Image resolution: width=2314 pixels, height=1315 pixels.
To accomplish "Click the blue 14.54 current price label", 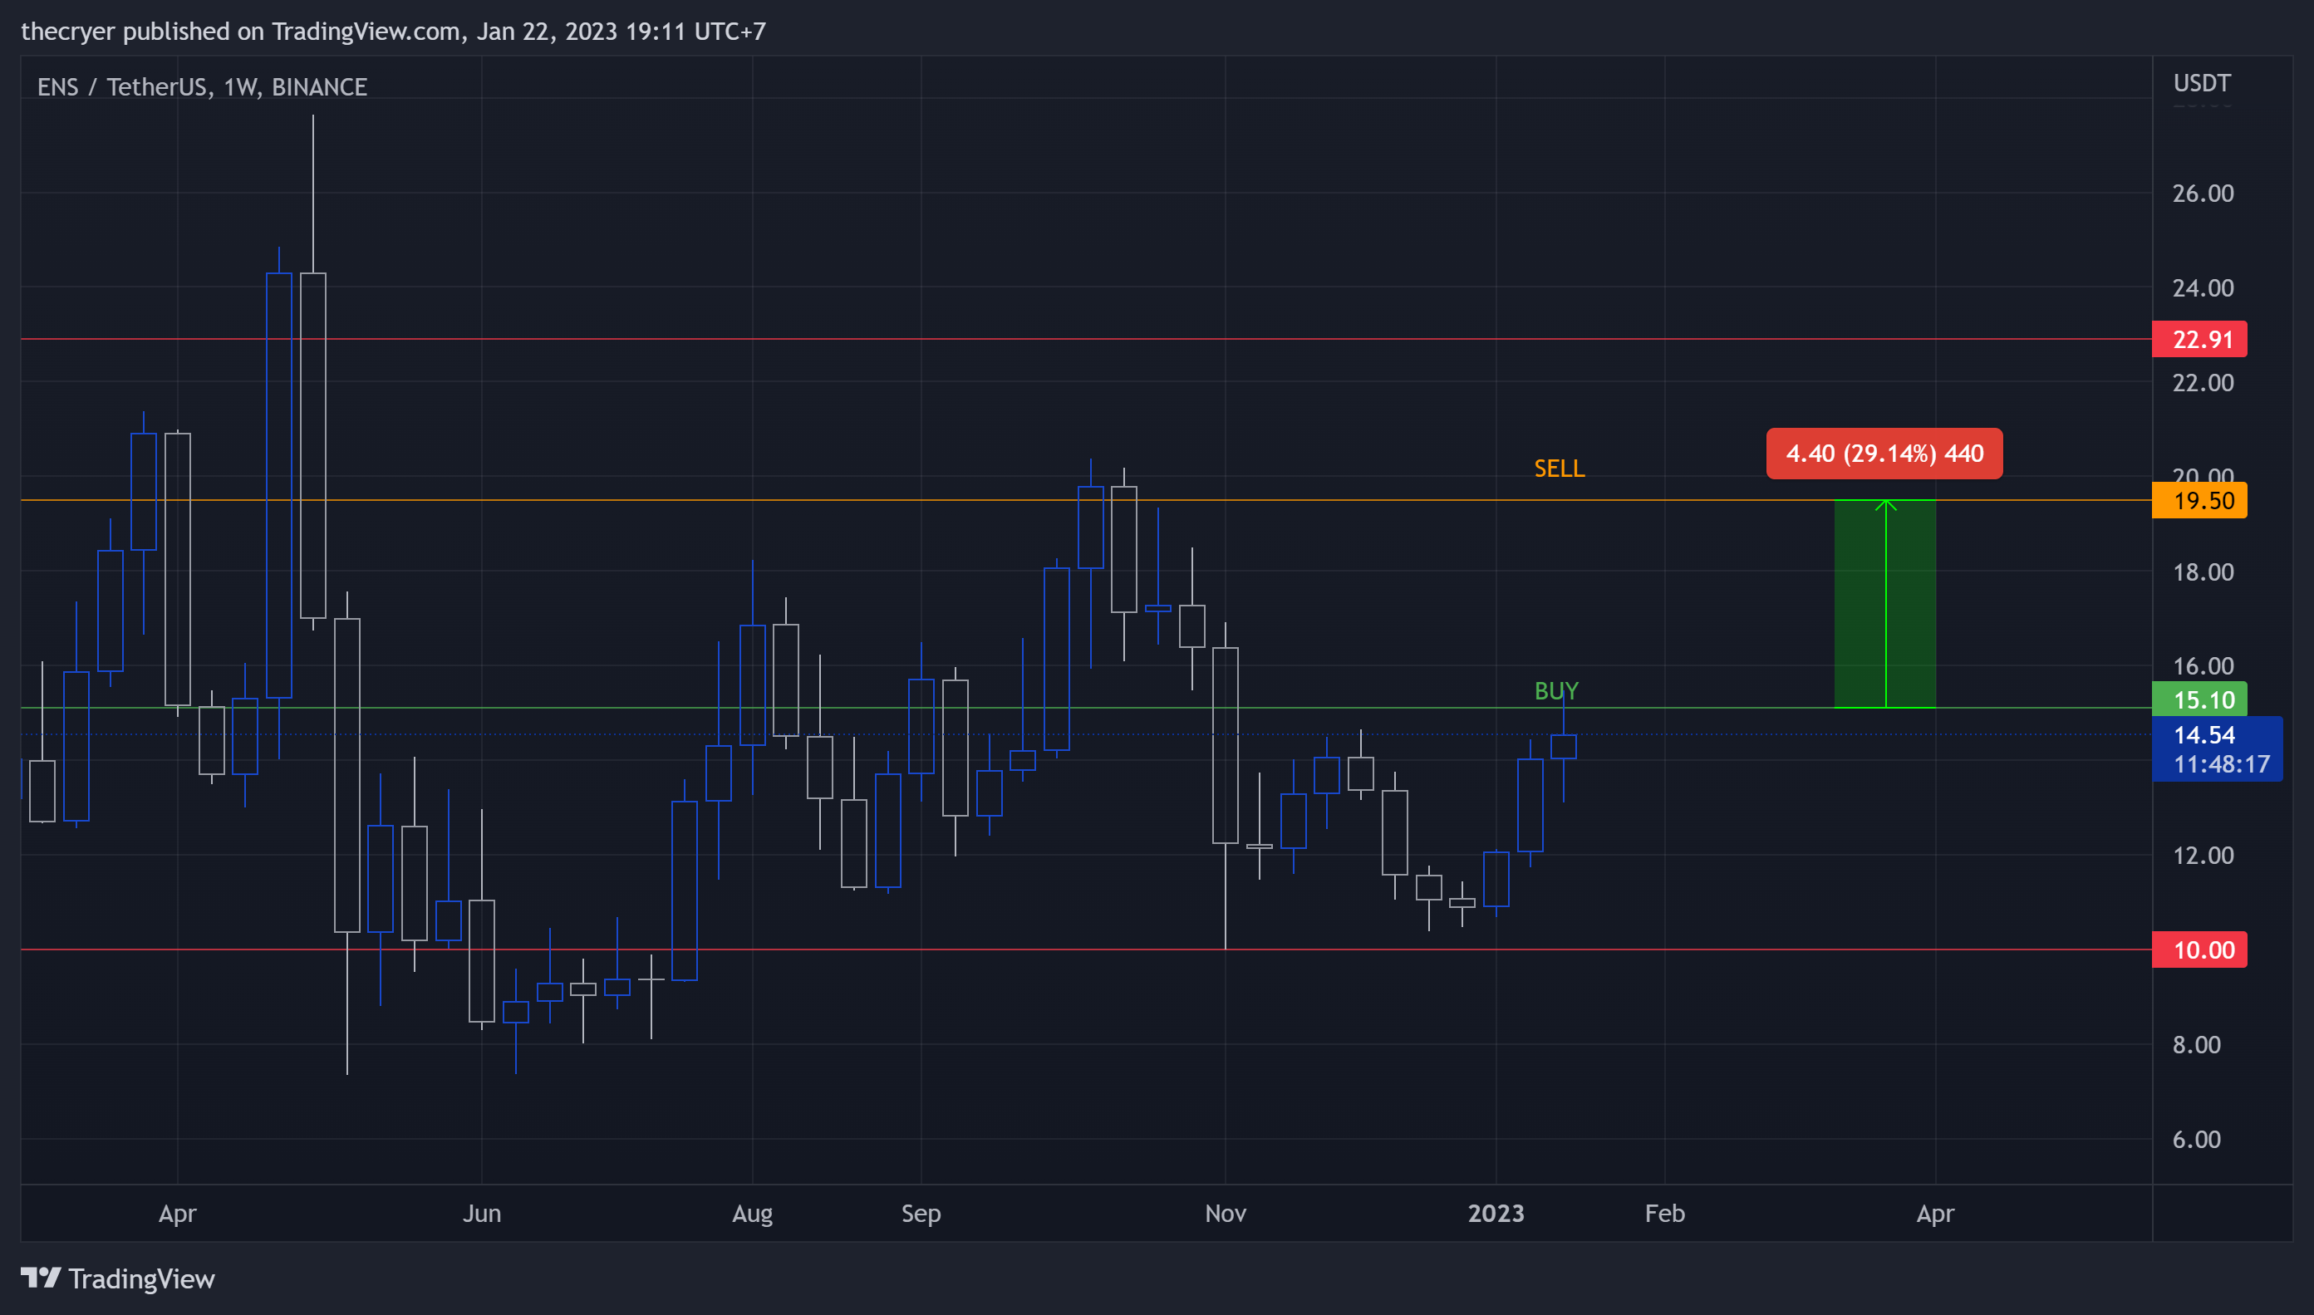I will [2203, 734].
